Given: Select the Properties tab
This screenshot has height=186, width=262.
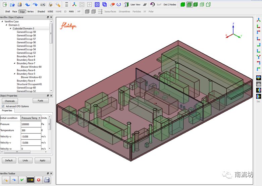Looking at the screenshot, I should (x=7, y=111).
